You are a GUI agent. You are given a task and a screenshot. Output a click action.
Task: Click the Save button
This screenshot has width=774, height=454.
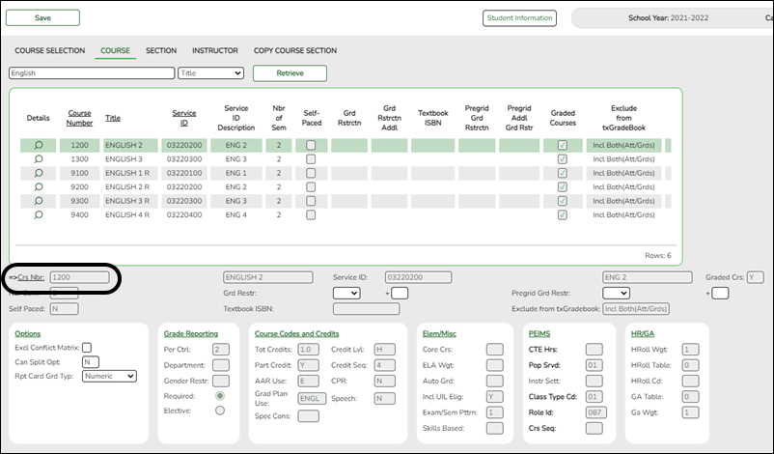pos(43,18)
